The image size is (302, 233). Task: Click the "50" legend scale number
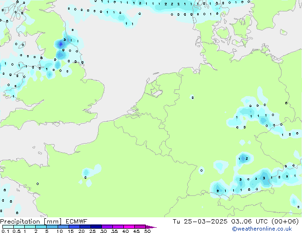coord(147,231)
